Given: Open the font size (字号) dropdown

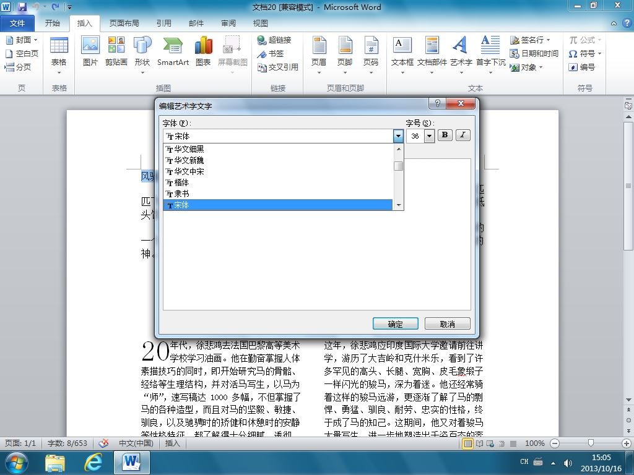Looking at the screenshot, I should click(430, 136).
